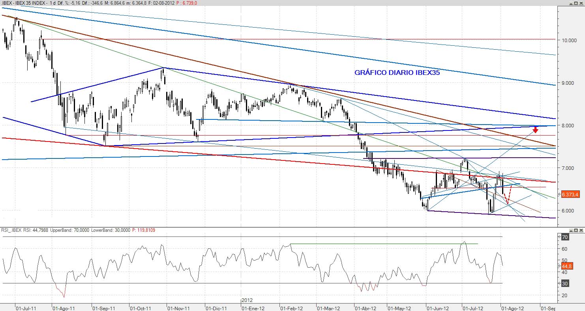This screenshot has height=311, width=585.
Task: Click the GRÁFICO DIARIO IBEX35 text annotation
Action: coord(397,73)
